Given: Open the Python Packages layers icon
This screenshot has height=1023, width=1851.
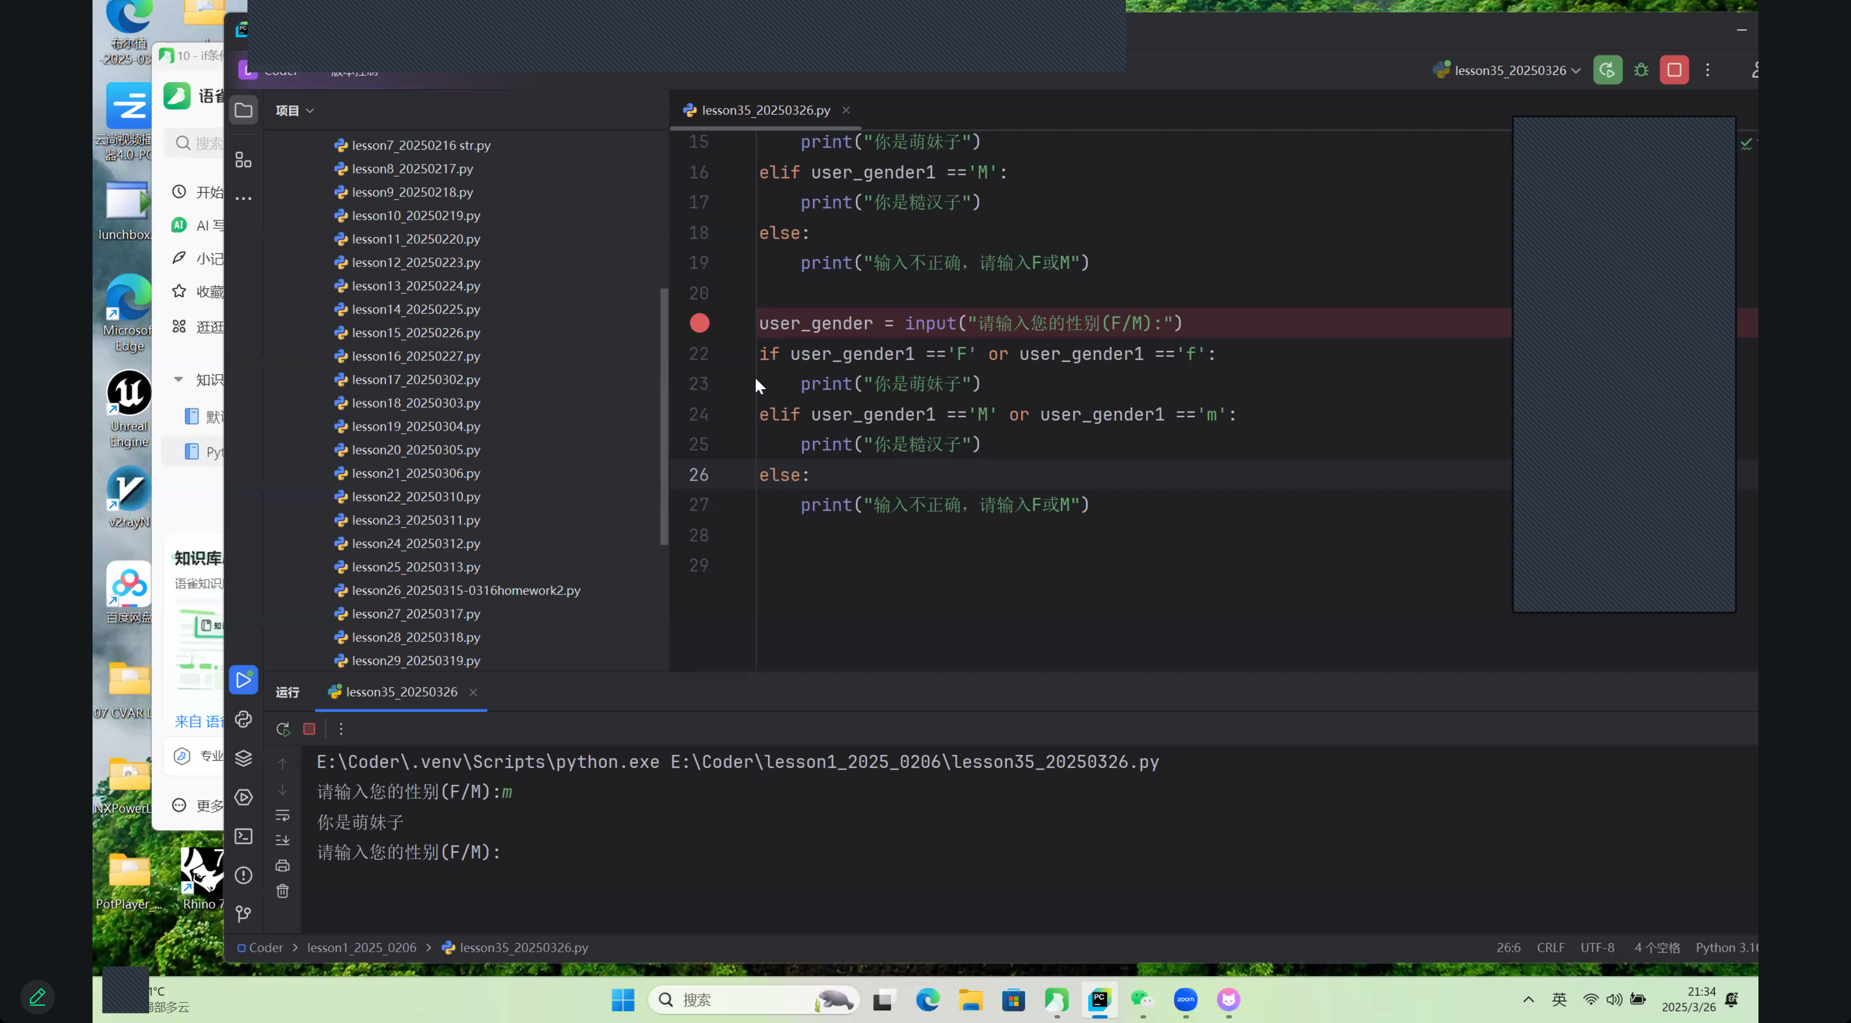Looking at the screenshot, I should (x=244, y=758).
